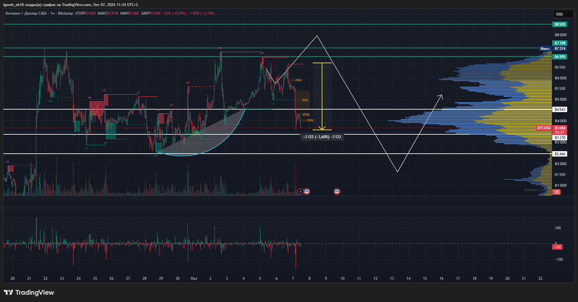Select the 88 505 green price label

click(x=560, y=24)
